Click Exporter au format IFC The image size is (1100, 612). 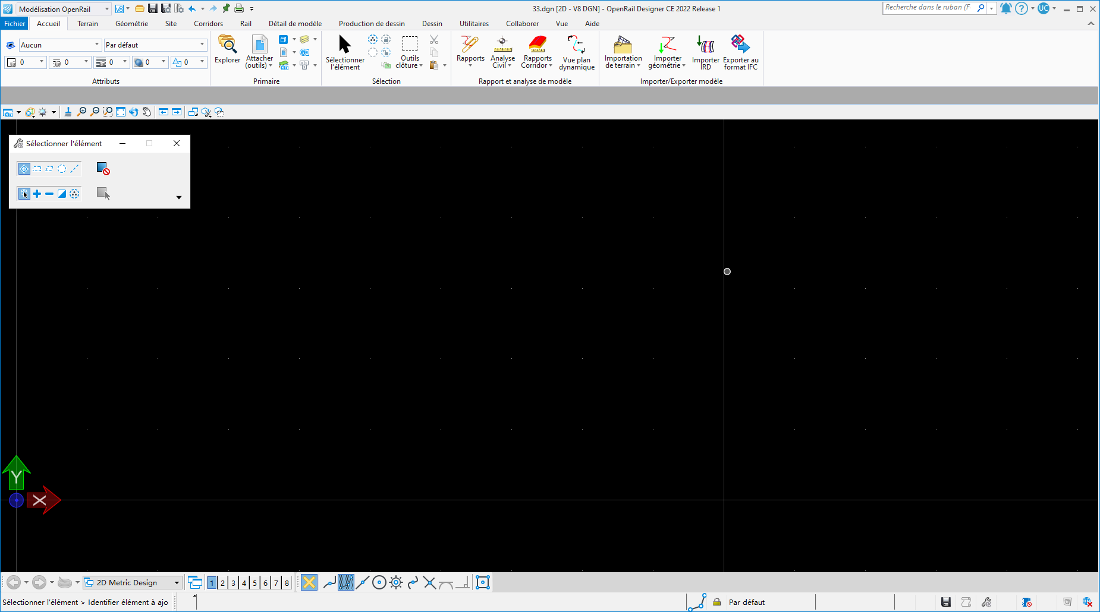(740, 53)
